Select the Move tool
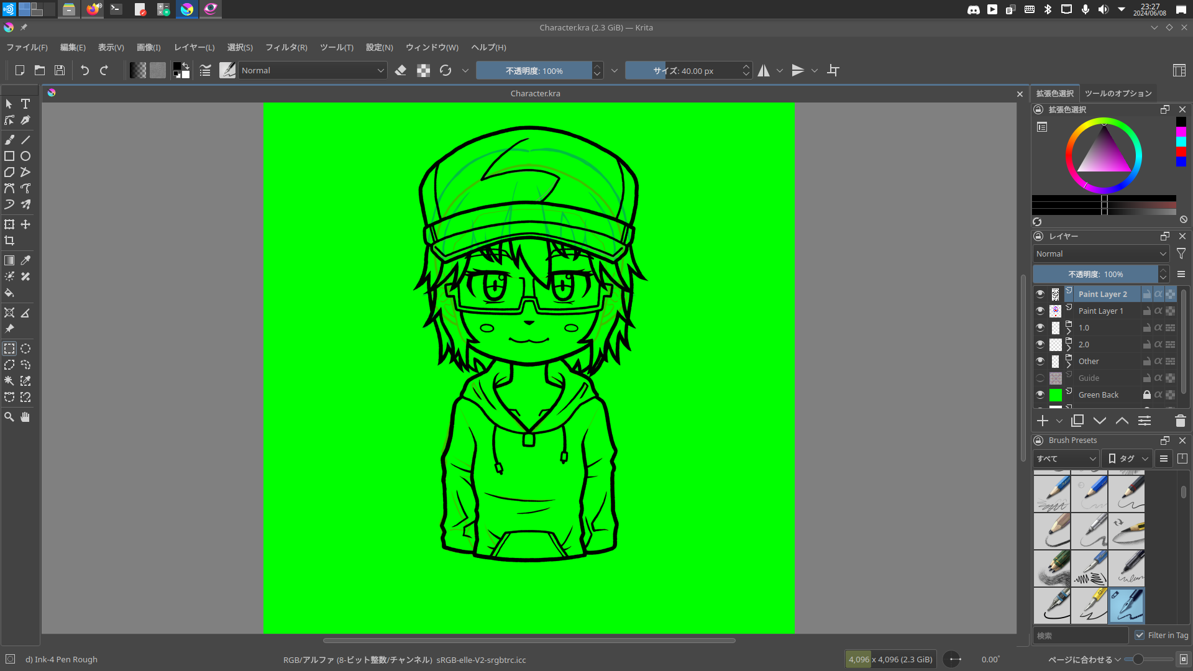Viewport: 1193px width, 671px height. point(25,224)
